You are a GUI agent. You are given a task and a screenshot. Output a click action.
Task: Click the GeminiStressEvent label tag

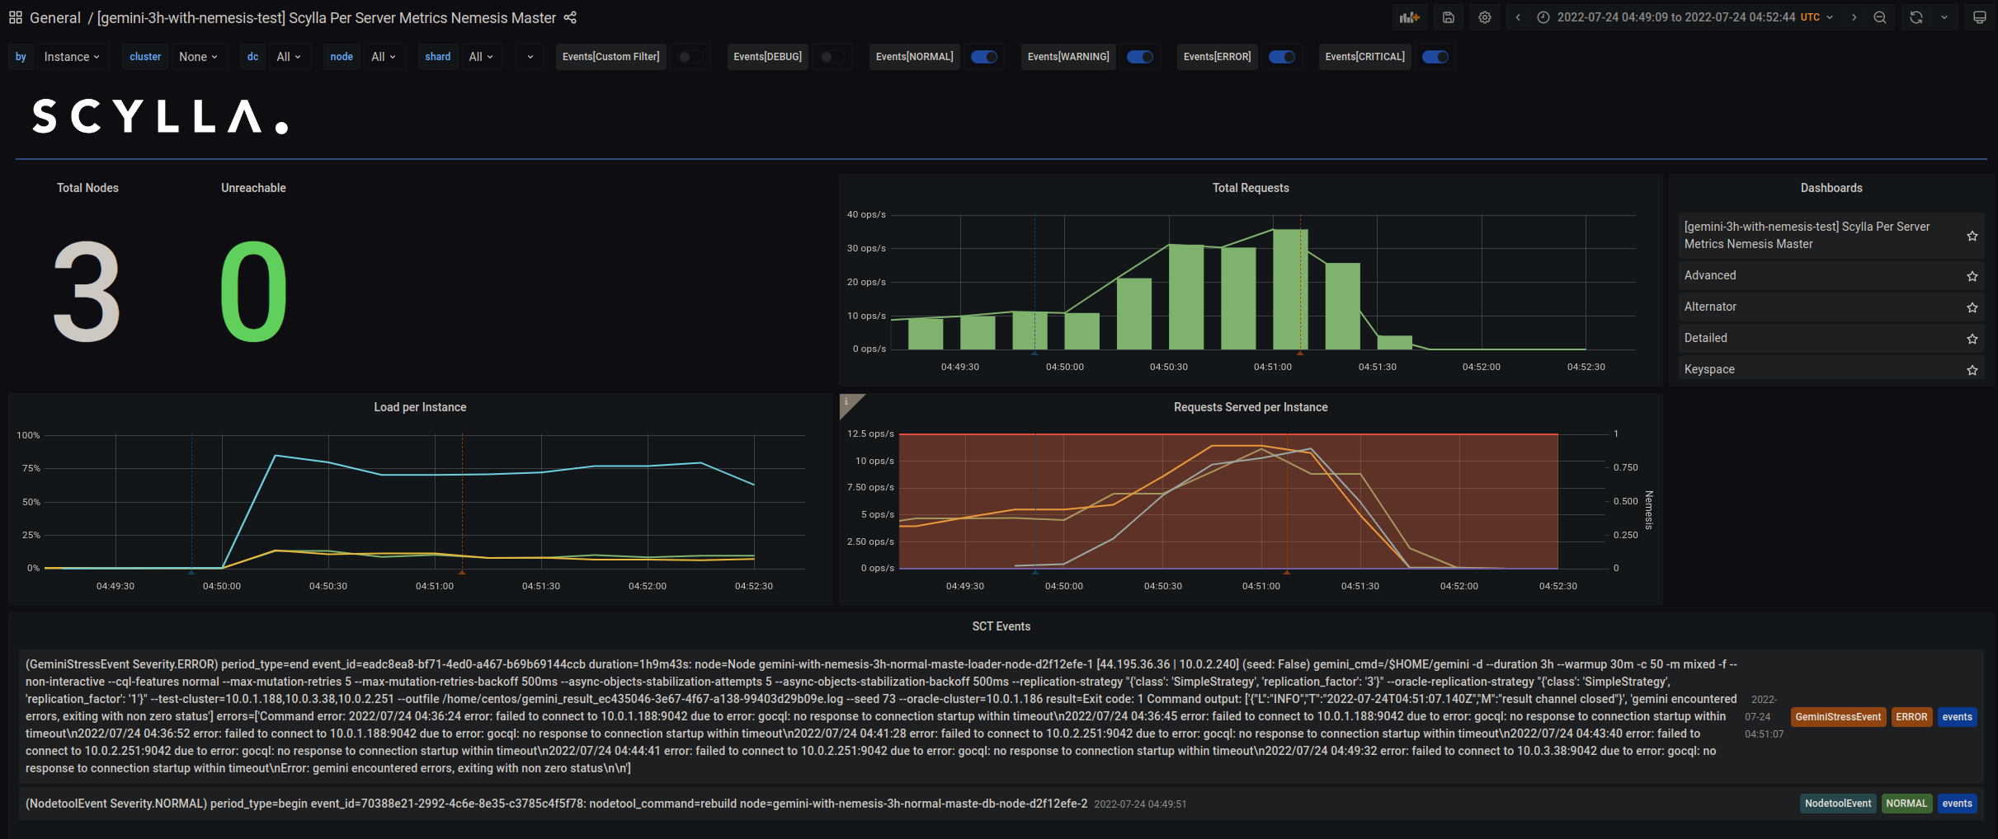pyautogui.click(x=1838, y=717)
